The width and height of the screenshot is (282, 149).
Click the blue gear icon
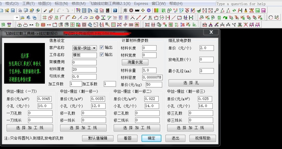click(149, 11)
